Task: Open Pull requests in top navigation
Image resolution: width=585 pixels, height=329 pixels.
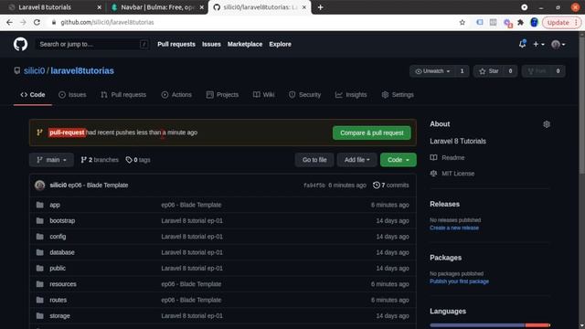Action: pyautogui.click(x=176, y=45)
